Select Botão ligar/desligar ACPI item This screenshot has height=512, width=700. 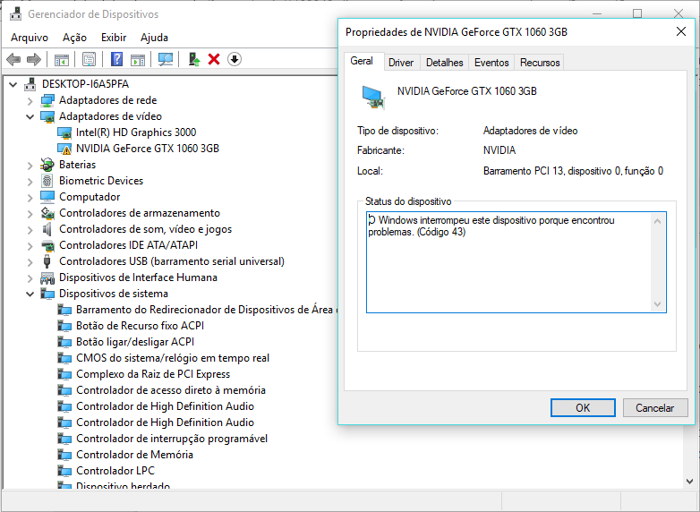[x=135, y=342]
